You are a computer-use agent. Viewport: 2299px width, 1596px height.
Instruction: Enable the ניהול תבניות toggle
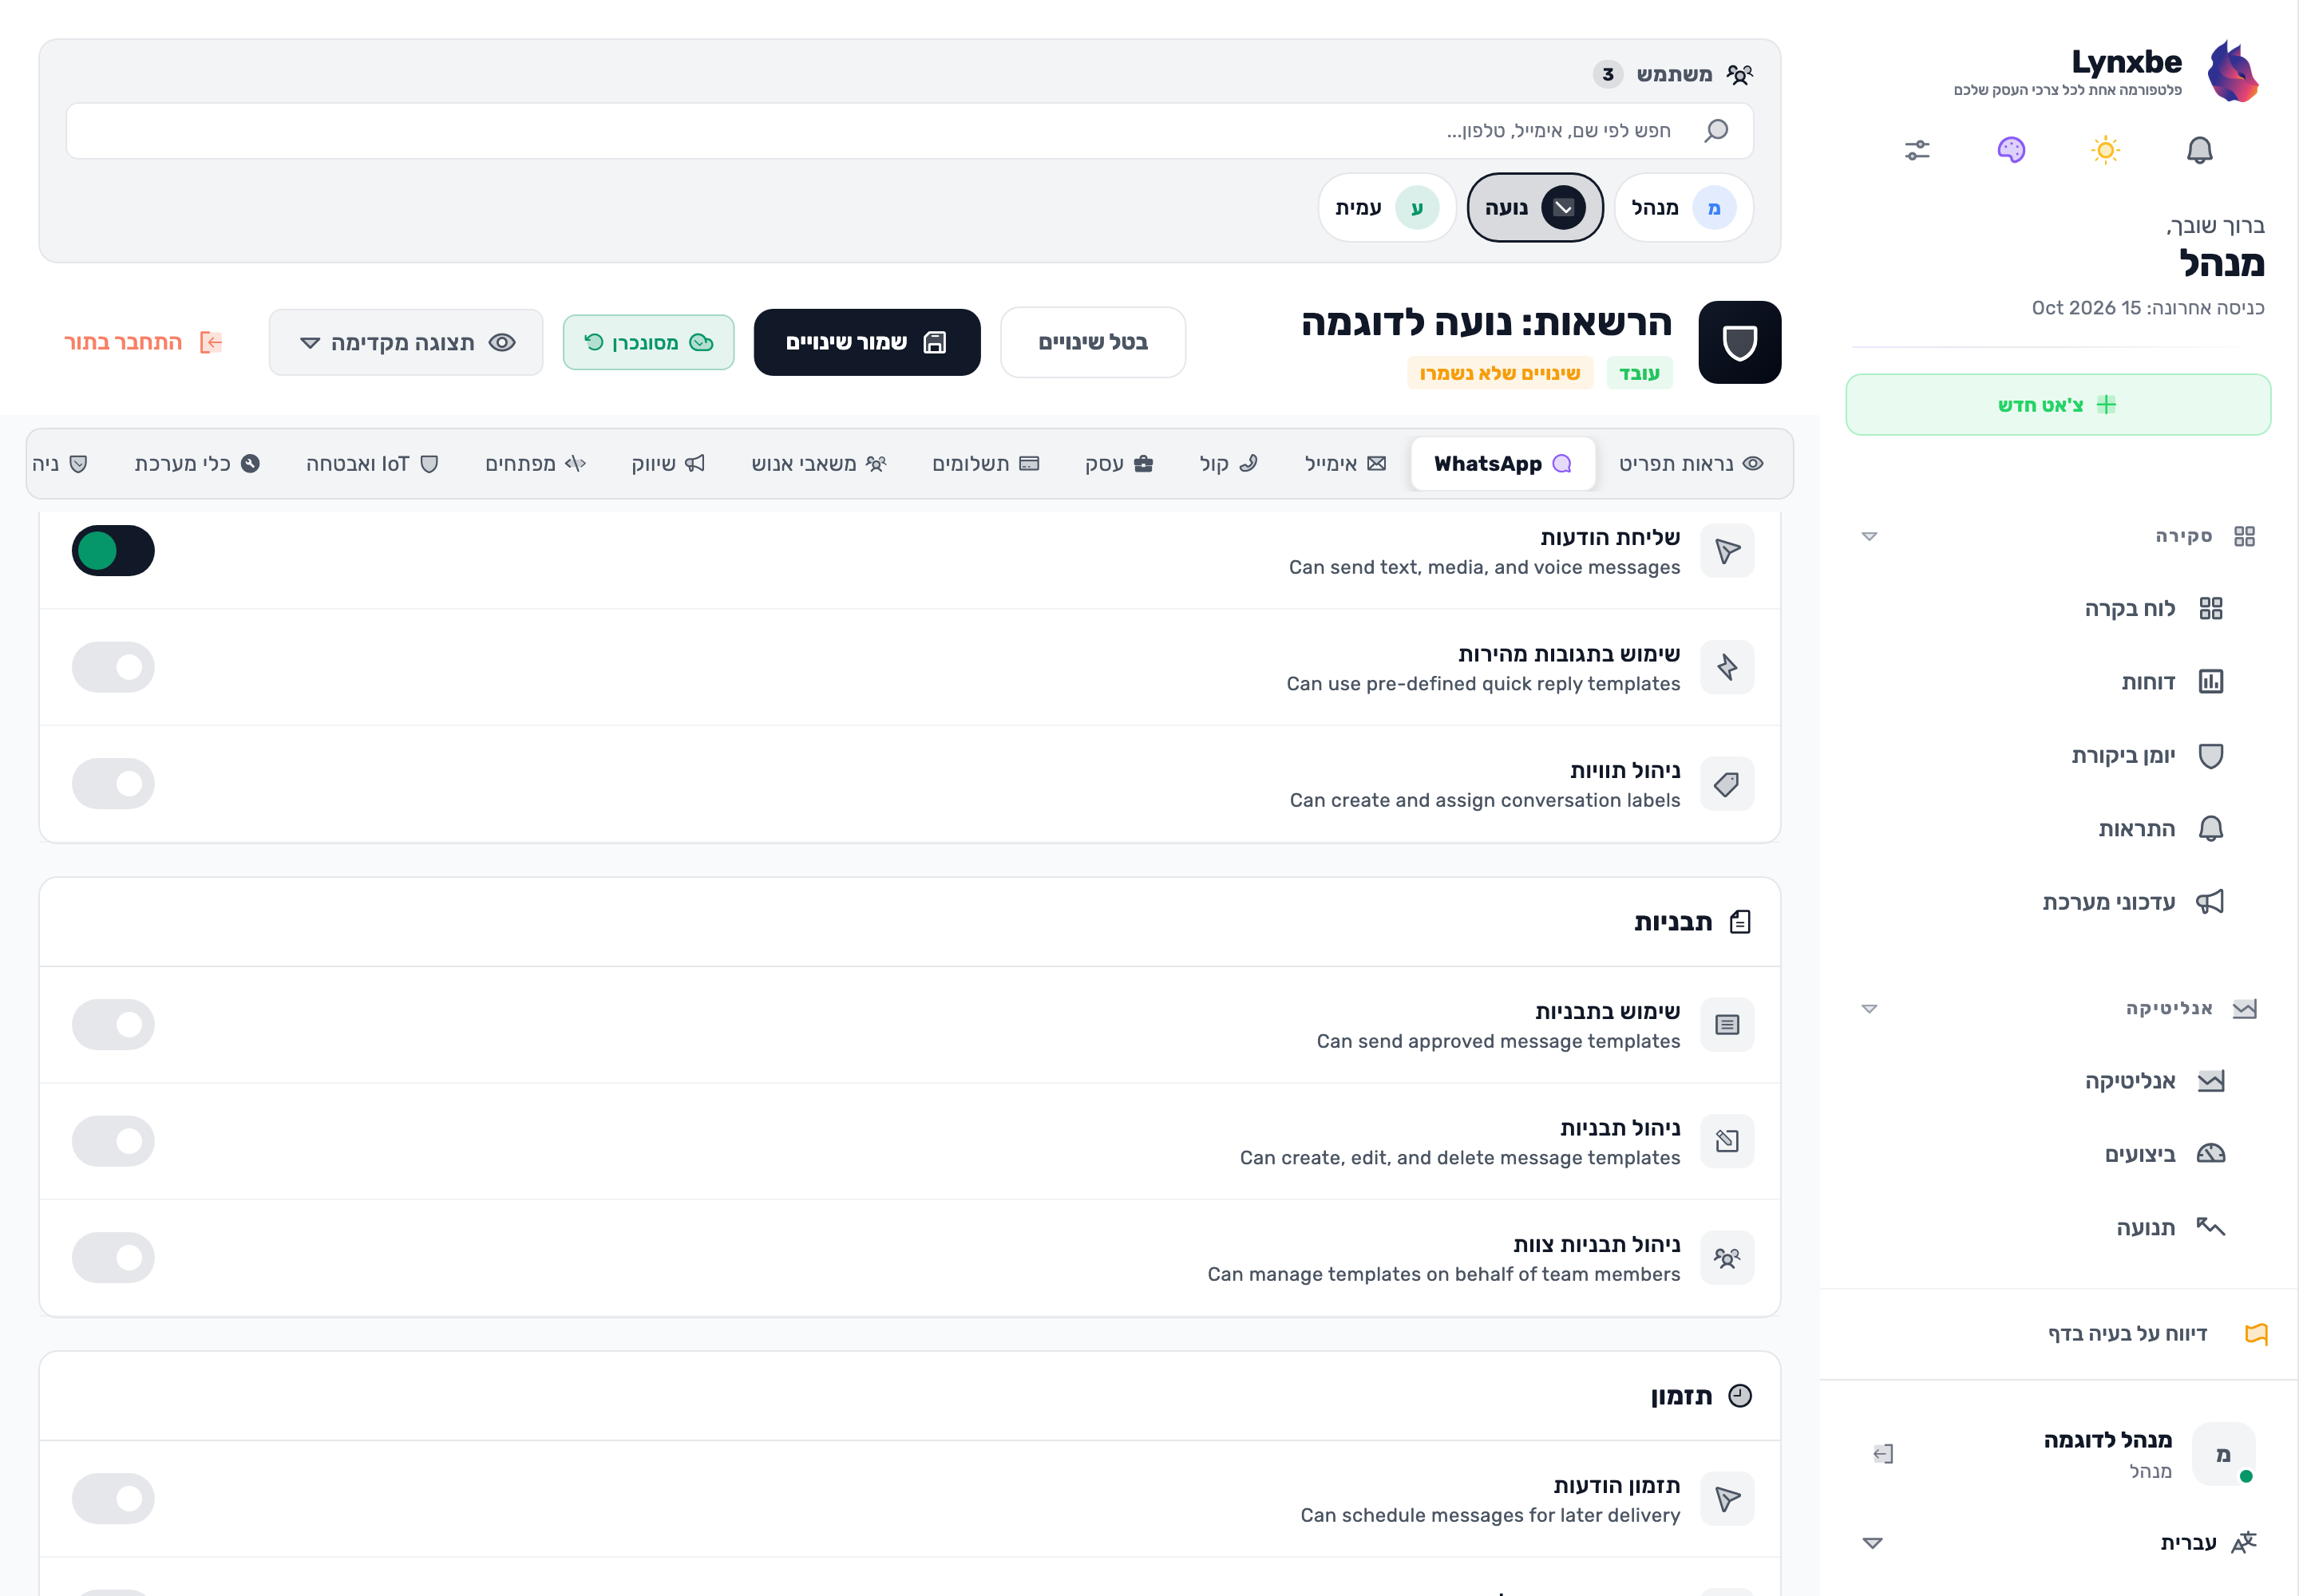click(x=113, y=1141)
